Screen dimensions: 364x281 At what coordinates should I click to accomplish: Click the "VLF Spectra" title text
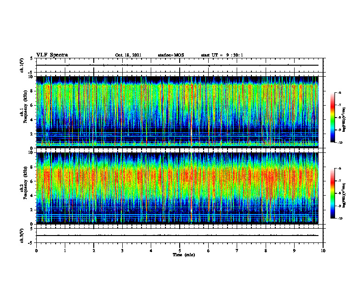52,55
